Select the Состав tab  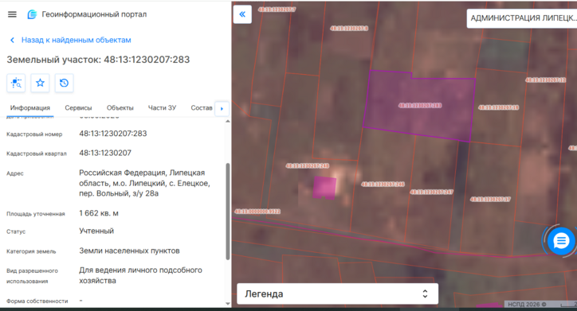coord(202,108)
